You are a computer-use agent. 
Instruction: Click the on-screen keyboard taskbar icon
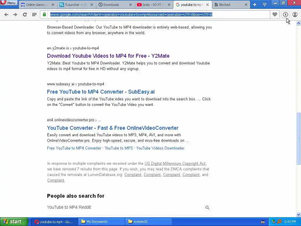pos(263,222)
